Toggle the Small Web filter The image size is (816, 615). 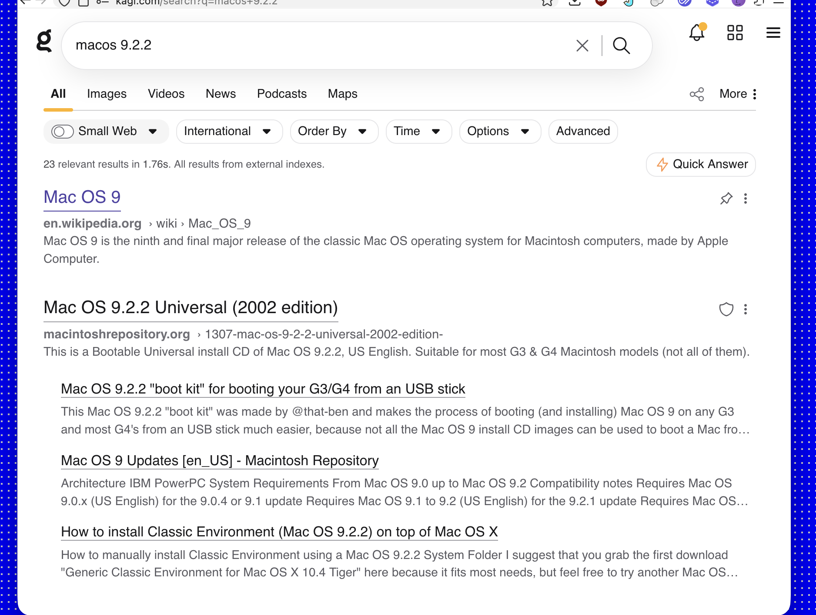click(63, 131)
